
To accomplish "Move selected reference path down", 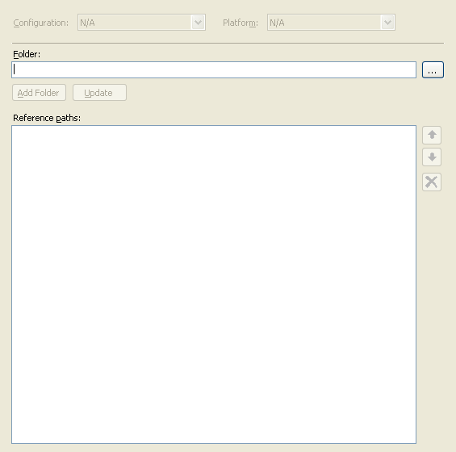I will pyautogui.click(x=432, y=157).
